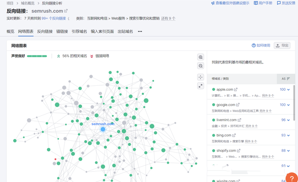Click the 发送反馈 chat icon
Image resolution: width=298 pixels, height=182 pixels.
(x=278, y=3)
